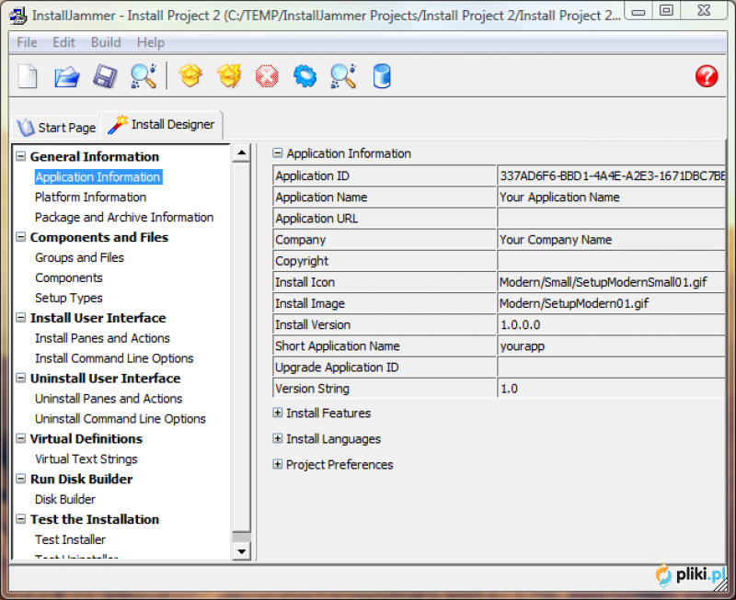736x600 pixels.
Task: Edit the Company value 'Your Company Name'
Action: tap(611, 240)
